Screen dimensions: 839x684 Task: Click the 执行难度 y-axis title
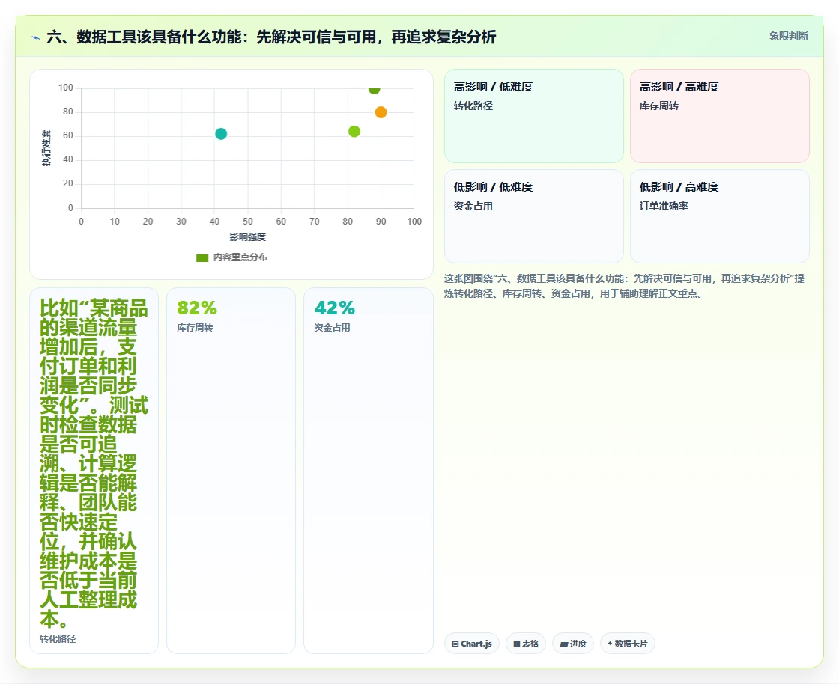(46, 148)
